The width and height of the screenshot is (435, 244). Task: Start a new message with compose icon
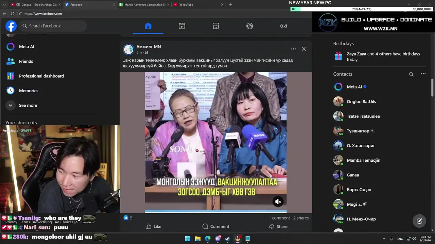pos(419,221)
